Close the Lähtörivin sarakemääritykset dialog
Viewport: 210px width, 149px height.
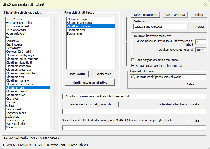click(x=204, y=5)
